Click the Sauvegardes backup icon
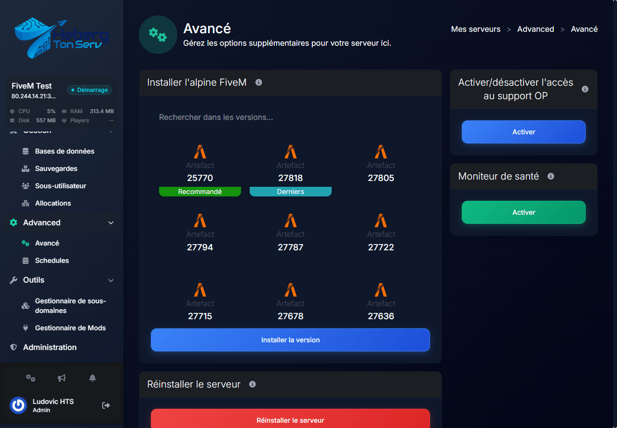The width and height of the screenshot is (617, 428). (x=26, y=169)
